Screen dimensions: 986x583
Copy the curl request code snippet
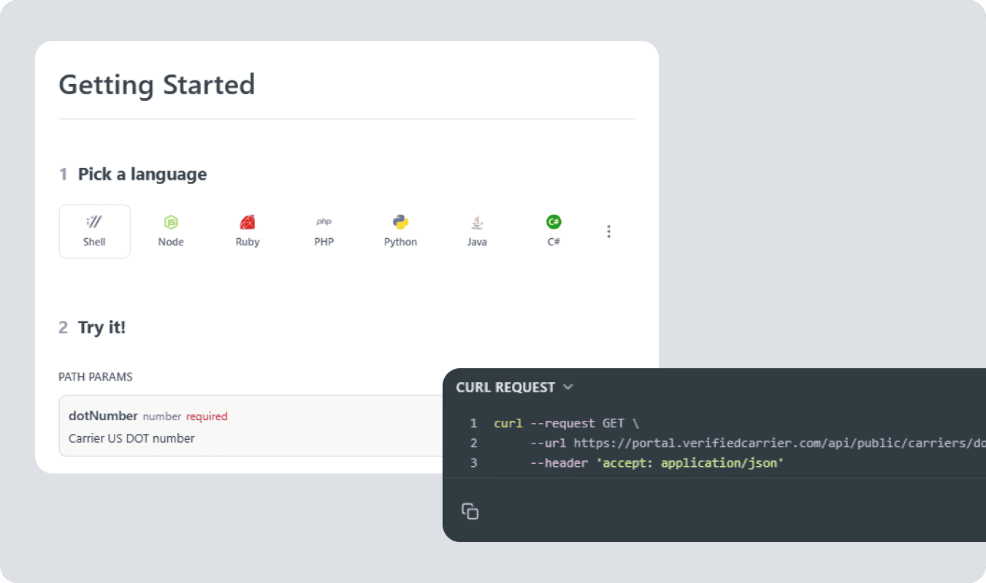(470, 511)
